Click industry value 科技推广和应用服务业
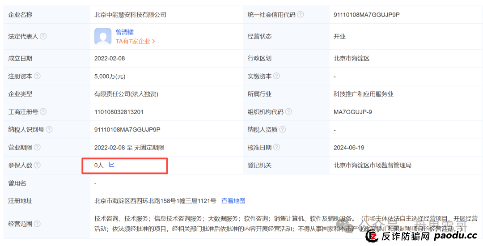This screenshot has width=483, height=246. click(x=364, y=94)
